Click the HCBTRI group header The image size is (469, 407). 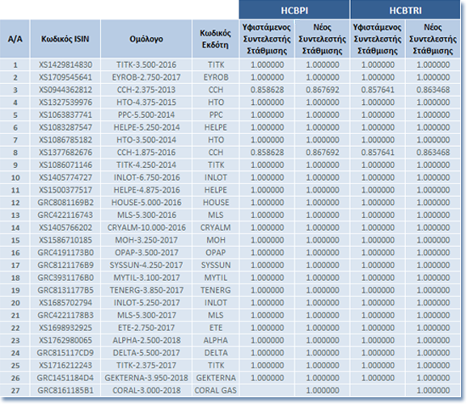pyautogui.click(x=405, y=10)
